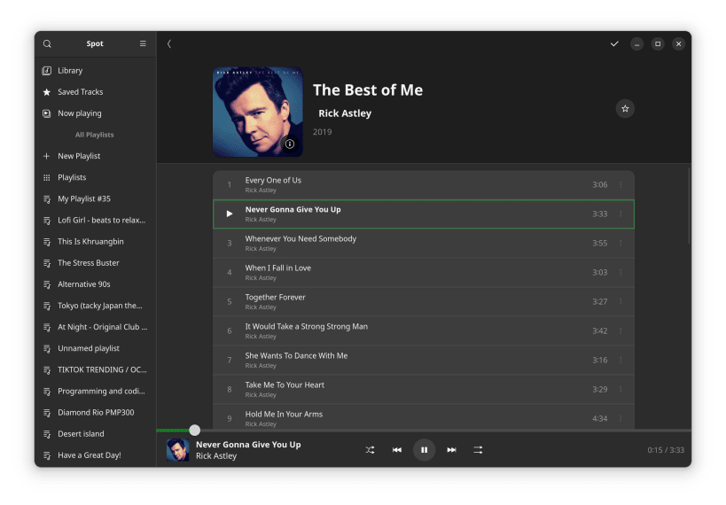Screen dimensions: 726x505
Task: Play track Hold Me In Your Arms
Action: [x=423, y=416]
